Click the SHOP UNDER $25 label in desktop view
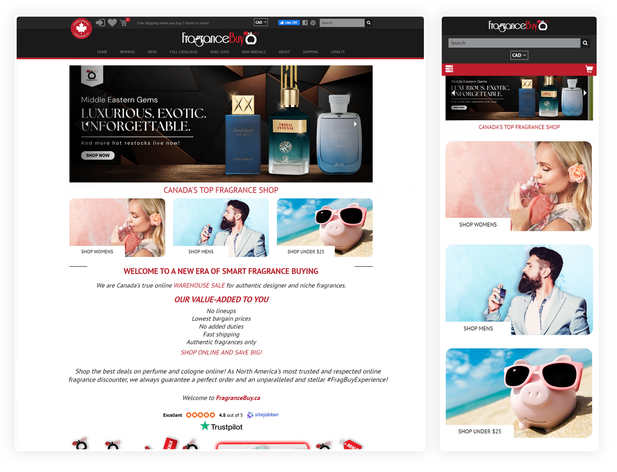The height and width of the screenshot is (472, 617). [x=306, y=252]
